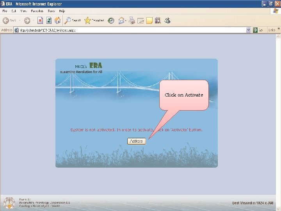Viewport: 281px width, 211px height.
Task: Open the Help menu
Action: [x=62, y=11]
